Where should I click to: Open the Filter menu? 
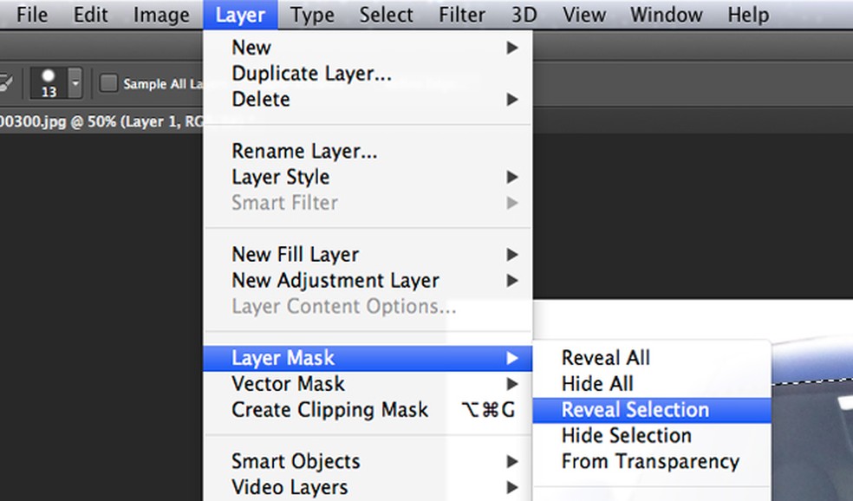point(461,15)
